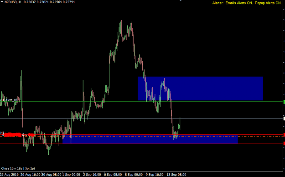
Task: Click the NZDUSD,H1 chart symbol title
Action: tap(13, 2)
